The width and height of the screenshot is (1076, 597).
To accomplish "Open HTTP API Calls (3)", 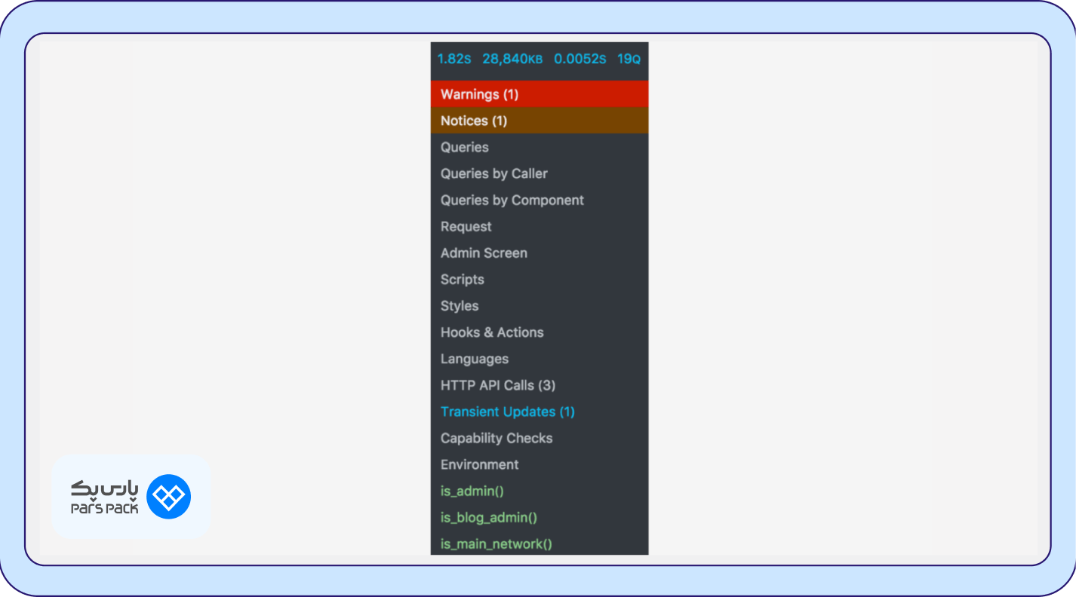I will tap(497, 385).
